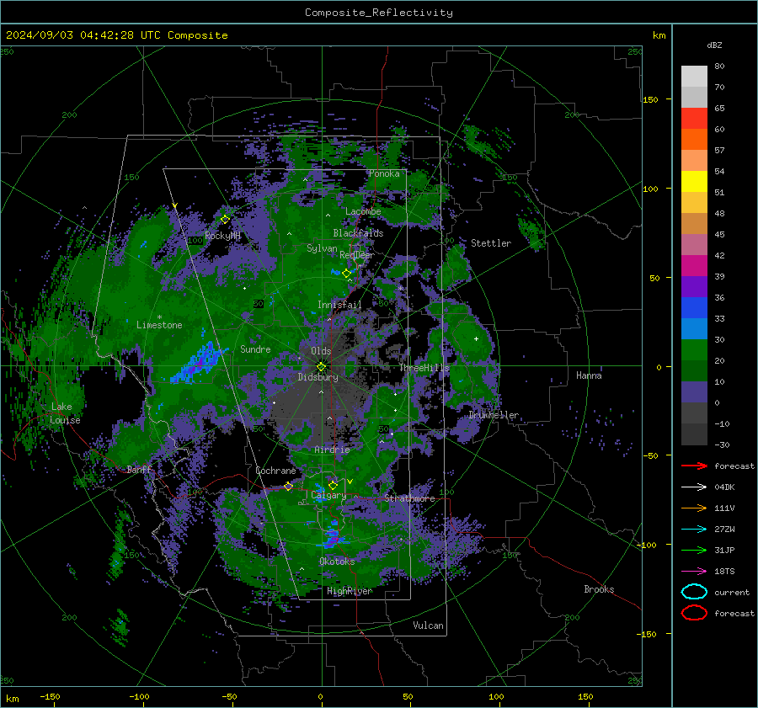Click the Banff label
The width and height of the screenshot is (758, 708).
click(139, 469)
